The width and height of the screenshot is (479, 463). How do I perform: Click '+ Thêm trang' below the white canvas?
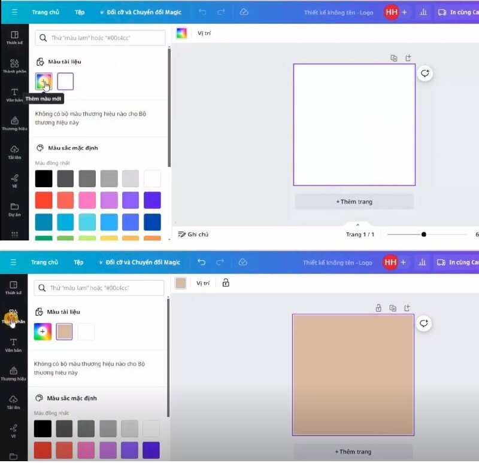coord(354,202)
